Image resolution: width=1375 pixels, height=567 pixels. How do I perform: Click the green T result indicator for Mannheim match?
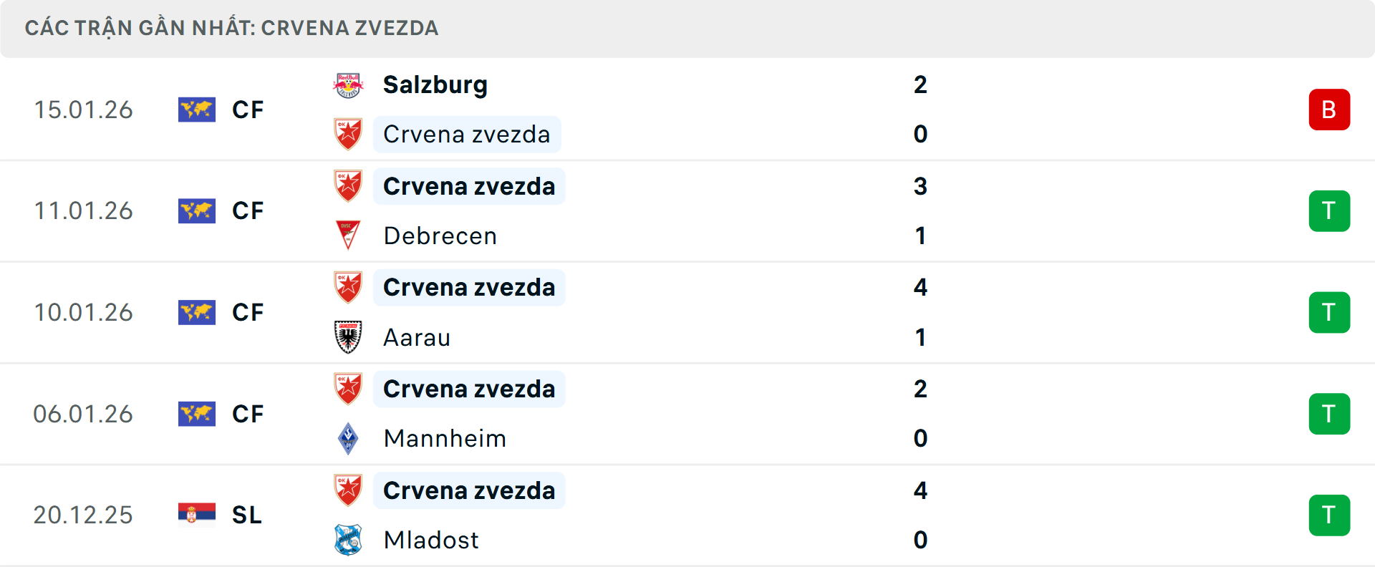(x=1330, y=413)
